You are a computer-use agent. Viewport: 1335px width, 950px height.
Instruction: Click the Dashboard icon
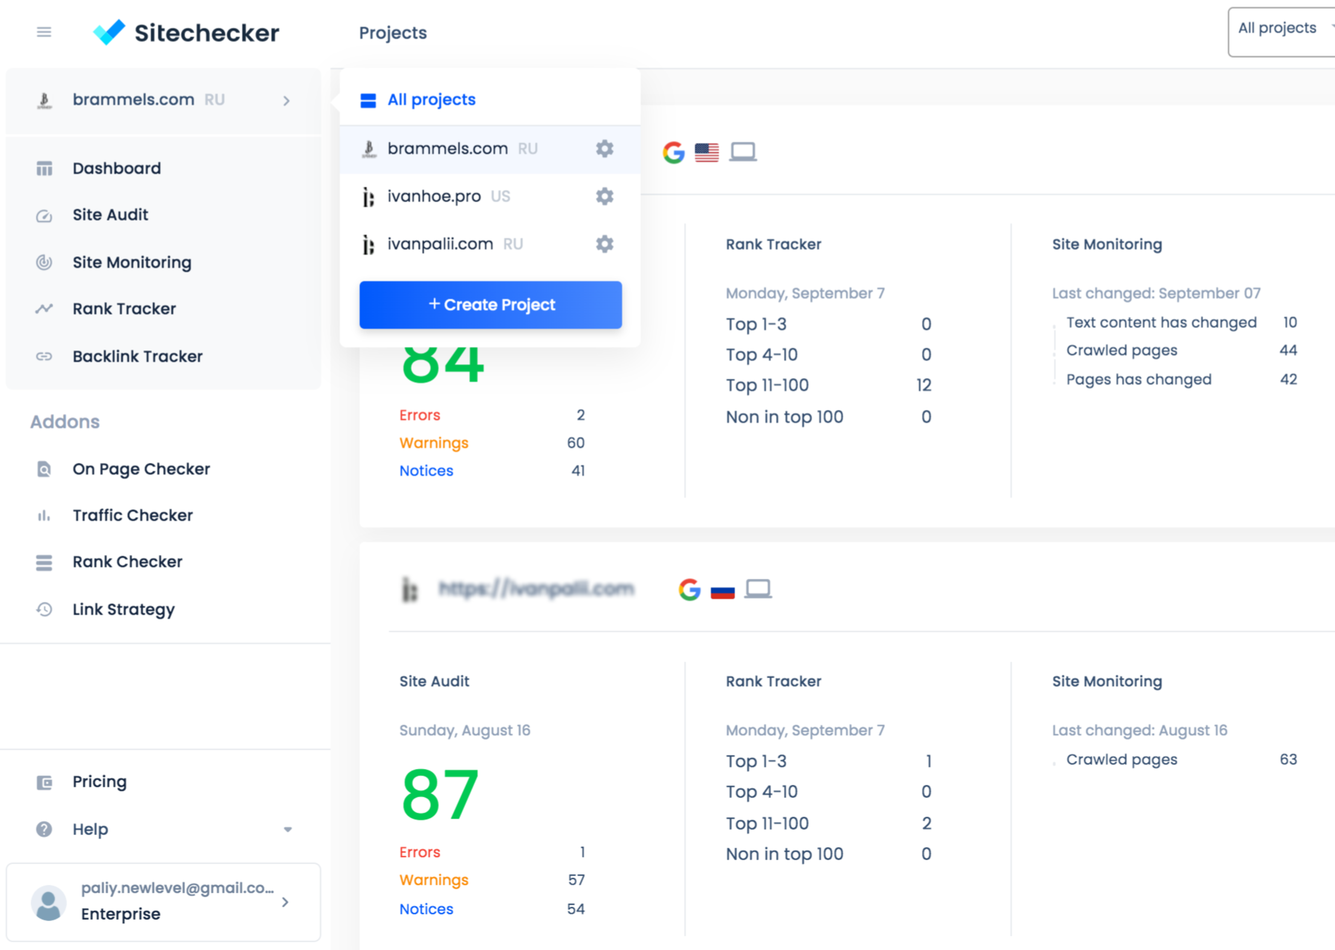tap(44, 168)
